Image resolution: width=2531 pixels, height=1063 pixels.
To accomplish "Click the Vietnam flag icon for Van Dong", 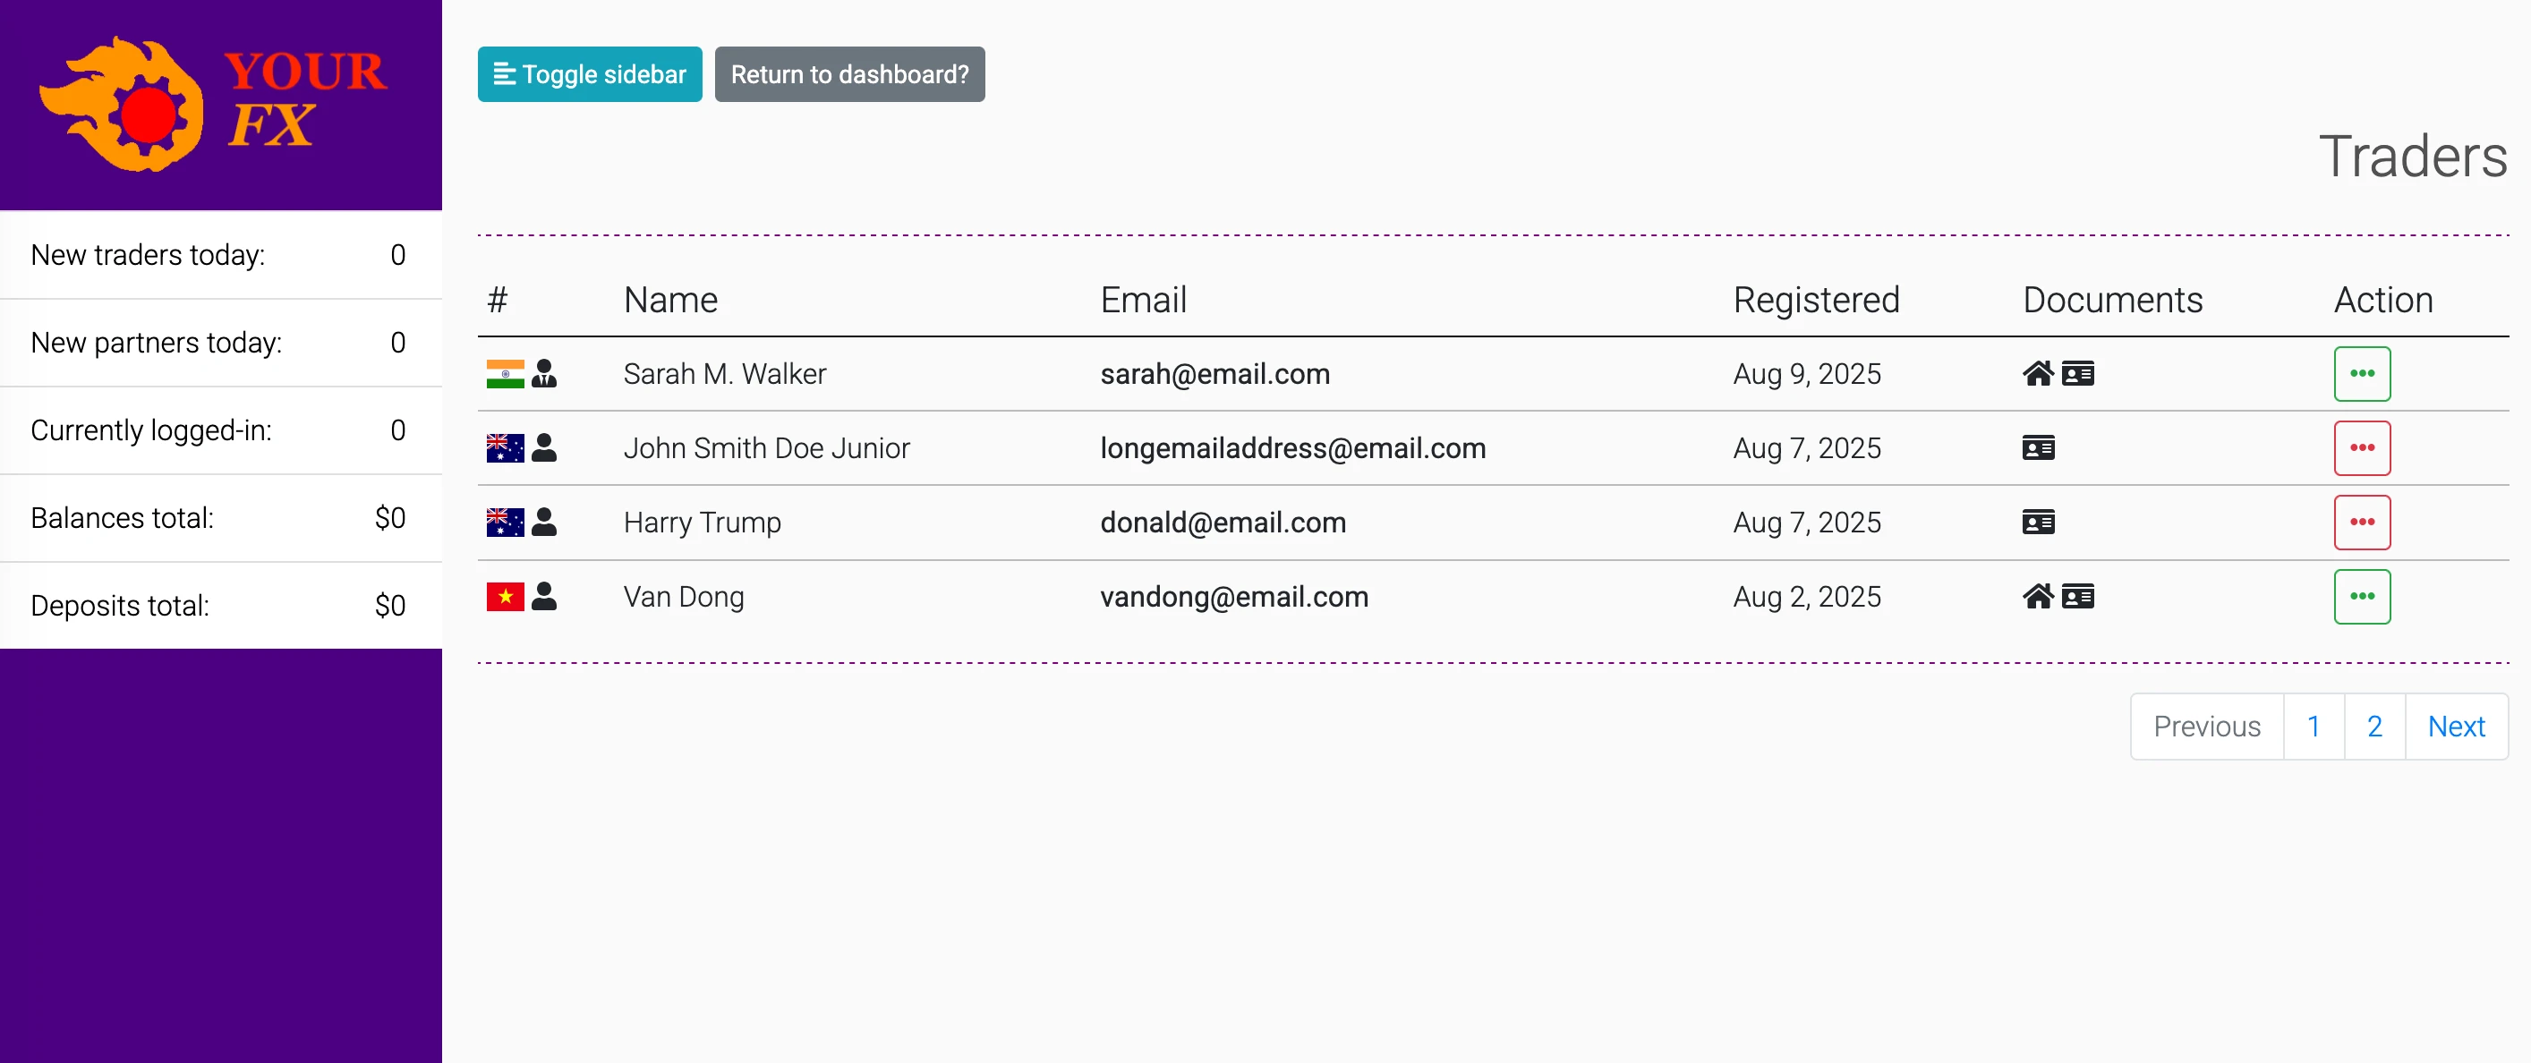I will [505, 596].
